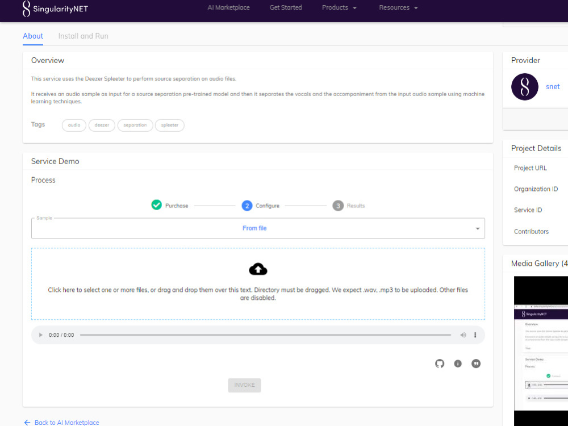
Task: Click the Contributors label
Action: (x=531, y=232)
